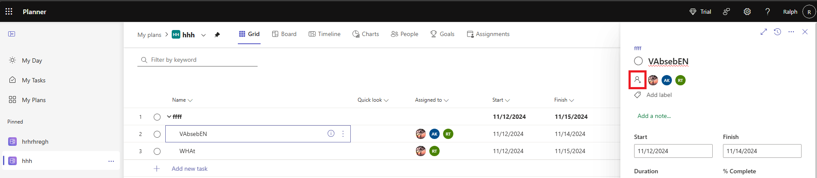Click My plans breadcrumb link
Viewport: 817px width, 178px height.
tap(149, 35)
